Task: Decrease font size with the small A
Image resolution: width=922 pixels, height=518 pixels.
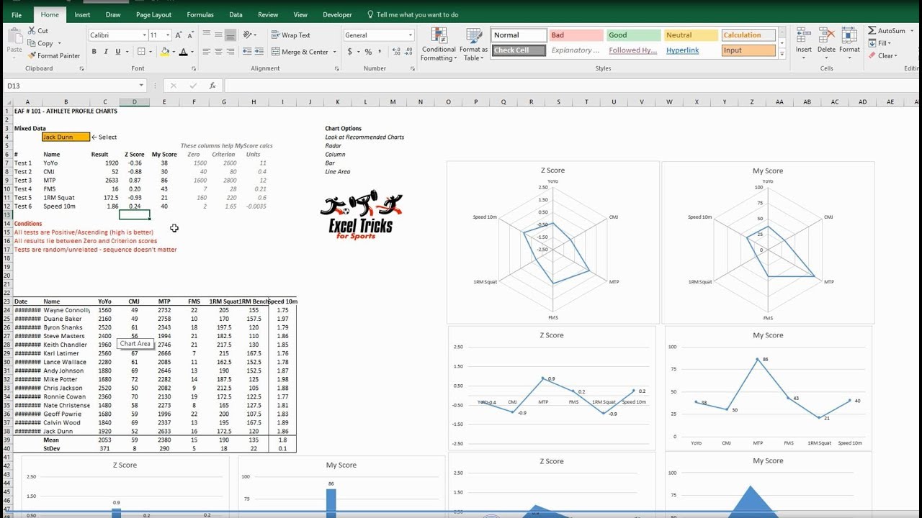Action: [x=190, y=35]
